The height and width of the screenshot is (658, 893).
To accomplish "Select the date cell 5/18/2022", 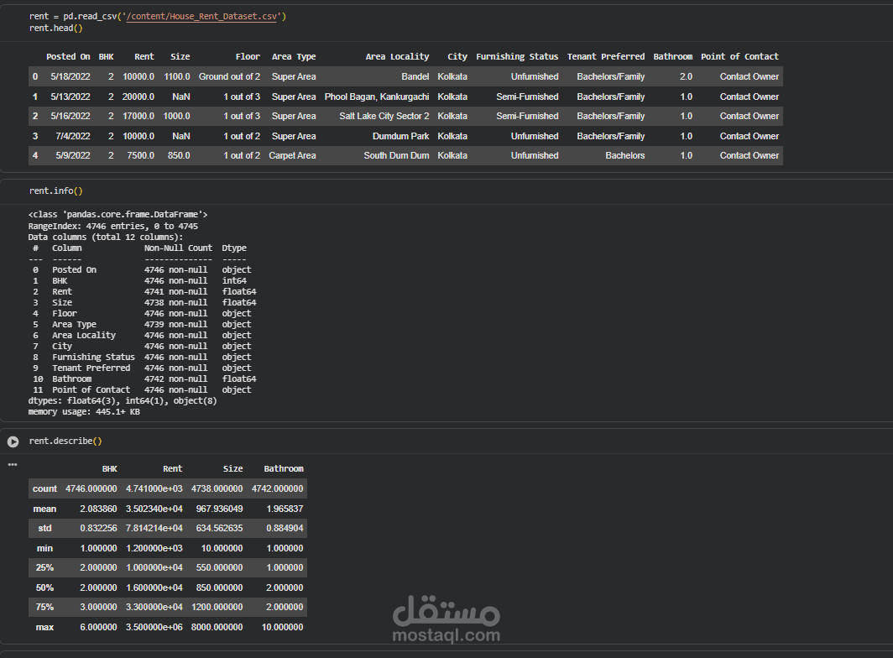I will click(x=70, y=76).
